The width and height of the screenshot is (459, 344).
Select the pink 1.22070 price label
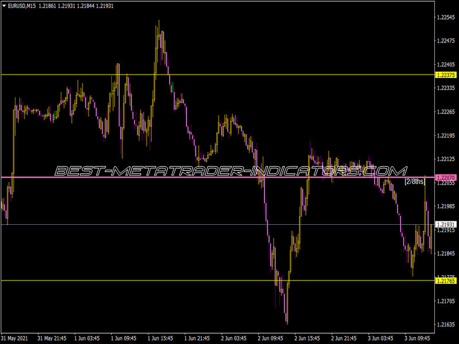click(446, 178)
